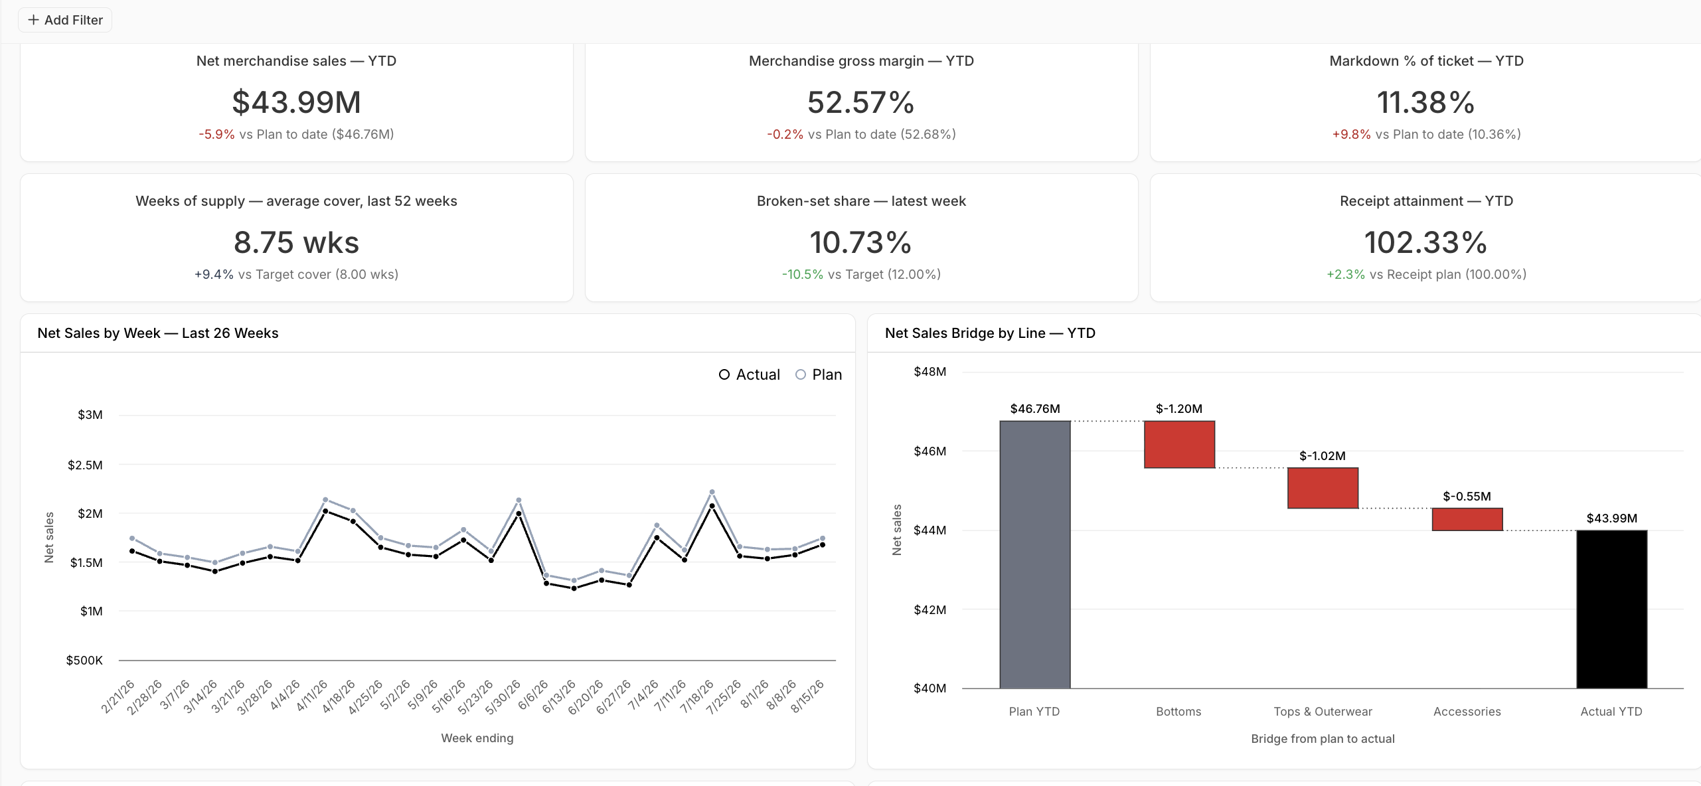
Task: Click the $-0.55M bar label
Action: (x=1467, y=497)
